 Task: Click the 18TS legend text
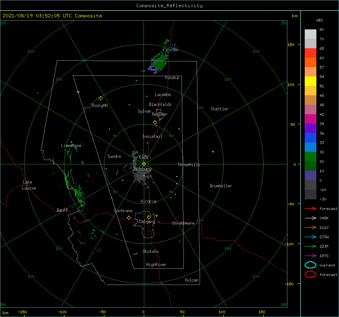point(324,256)
